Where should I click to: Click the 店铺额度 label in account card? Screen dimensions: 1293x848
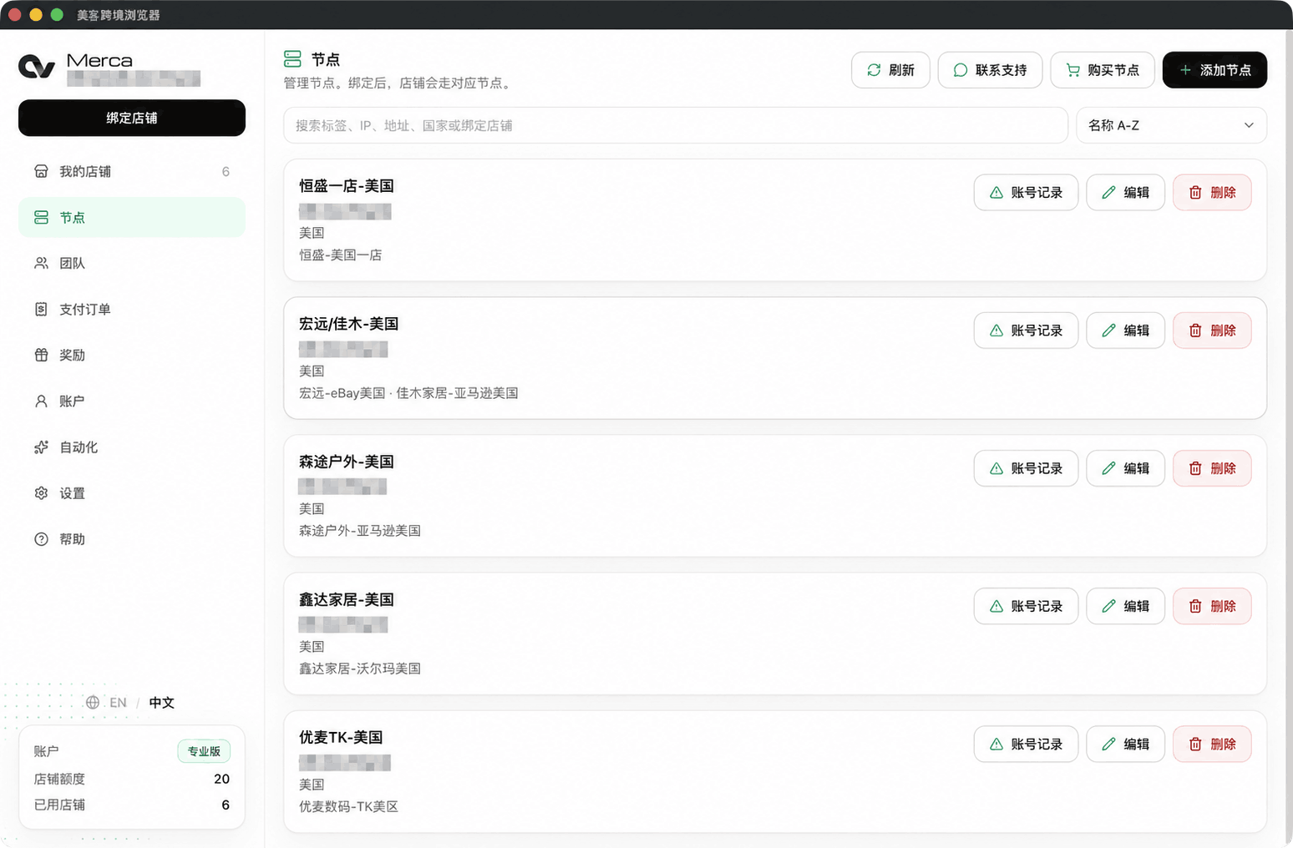[x=59, y=779]
